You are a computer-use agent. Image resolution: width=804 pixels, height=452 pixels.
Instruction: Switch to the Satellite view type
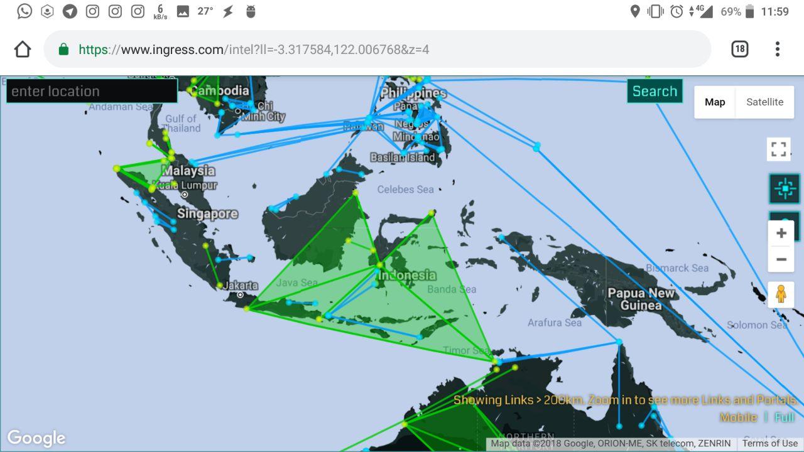tap(764, 102)
